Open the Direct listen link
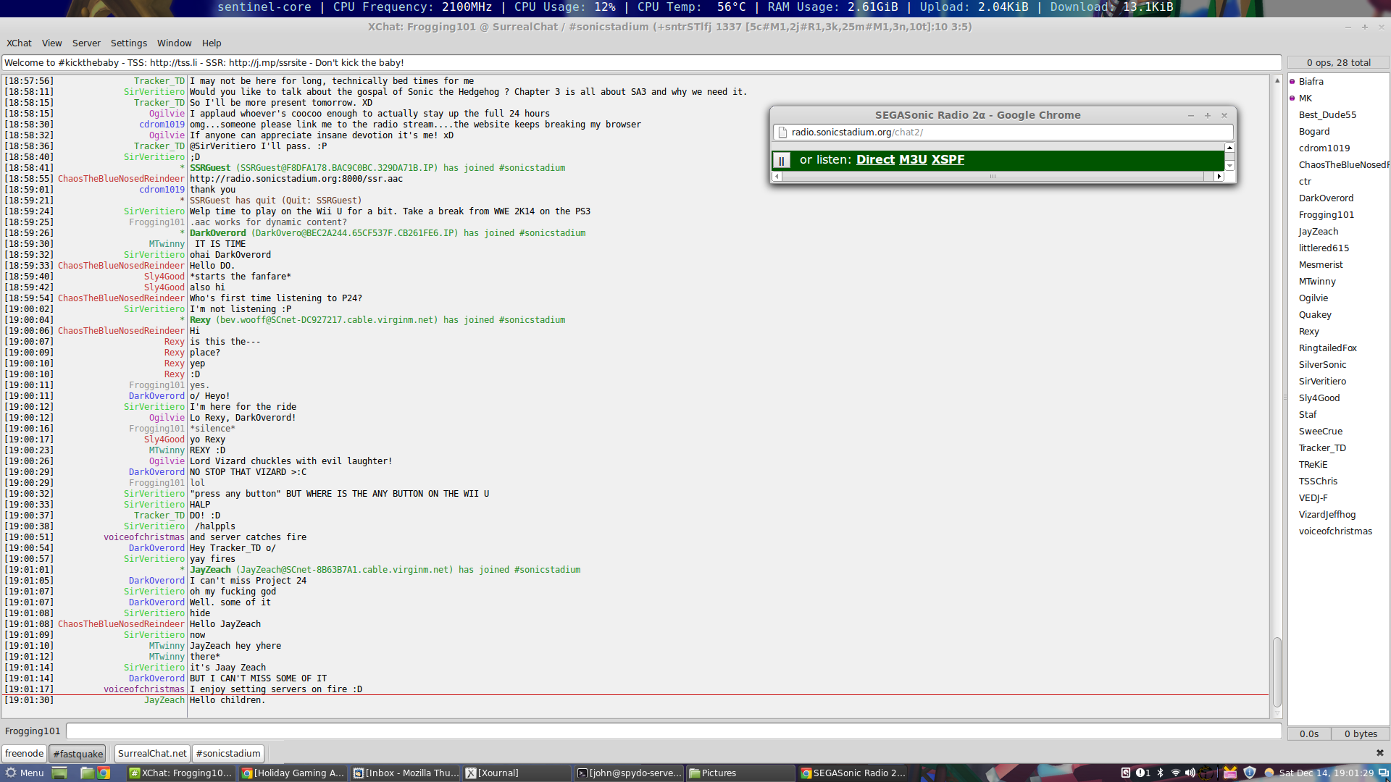This screenshot has height=782, width=1391. pyautogui.click(x=875, y=160)
